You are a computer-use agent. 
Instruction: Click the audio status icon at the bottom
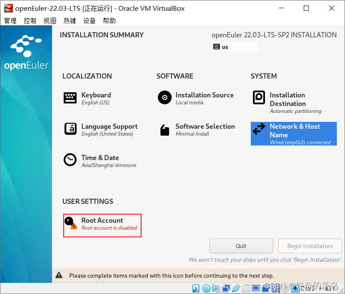pos(216,288)
